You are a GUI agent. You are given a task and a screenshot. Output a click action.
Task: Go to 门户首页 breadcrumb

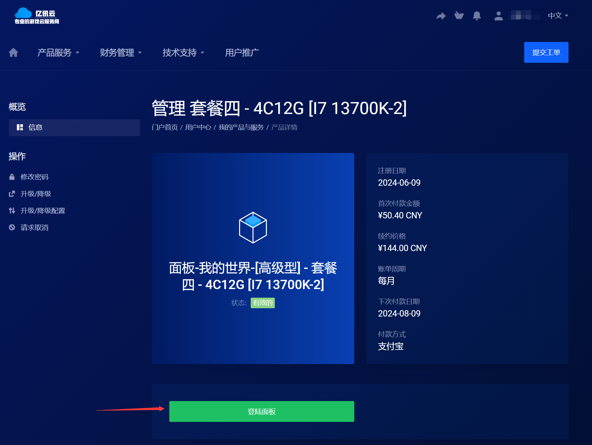[165, 127]
